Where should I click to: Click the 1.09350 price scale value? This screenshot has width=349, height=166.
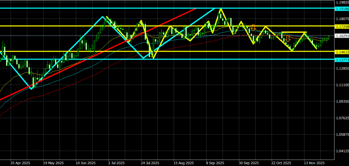tap(341, 102)
